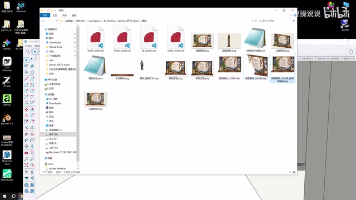Select the verify_screen.rb file
Image resolution: width=356 pixels, height=200 pixels.
coord(176,39)
